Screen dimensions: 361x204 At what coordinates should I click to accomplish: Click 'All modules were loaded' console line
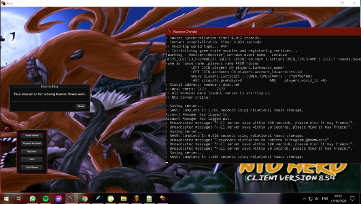[221, 93]
